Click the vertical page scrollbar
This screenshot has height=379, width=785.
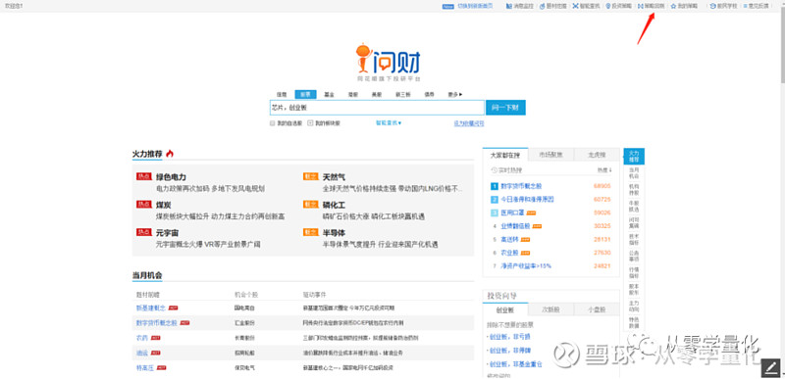782,45
